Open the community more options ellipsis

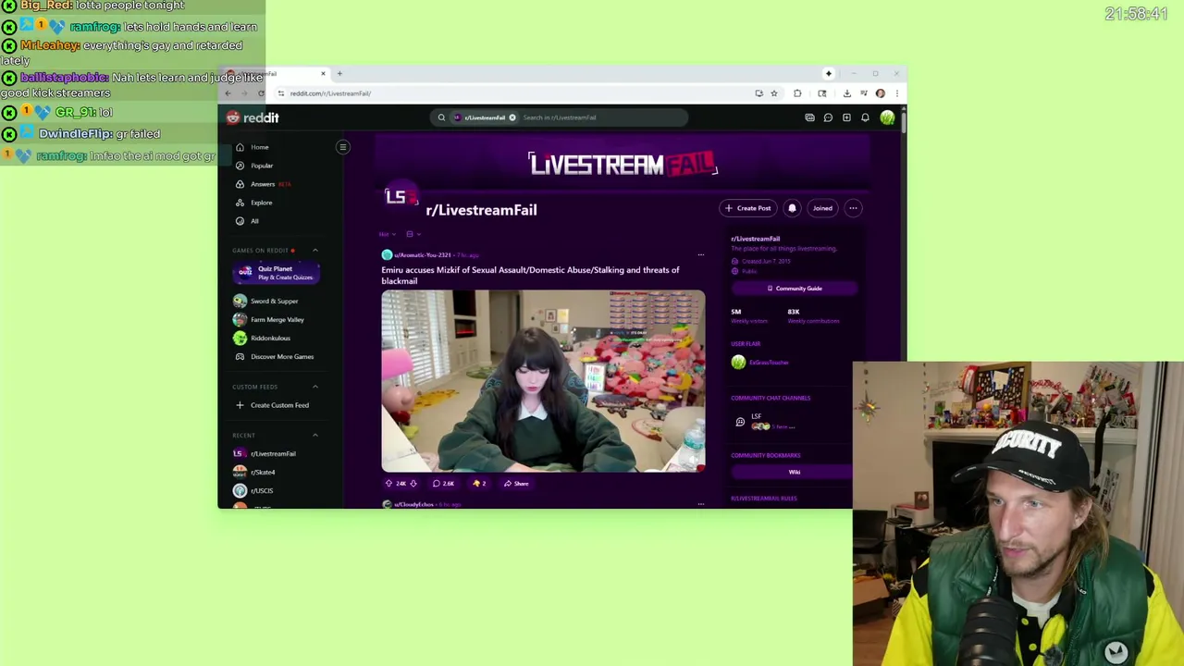(853, 208)
